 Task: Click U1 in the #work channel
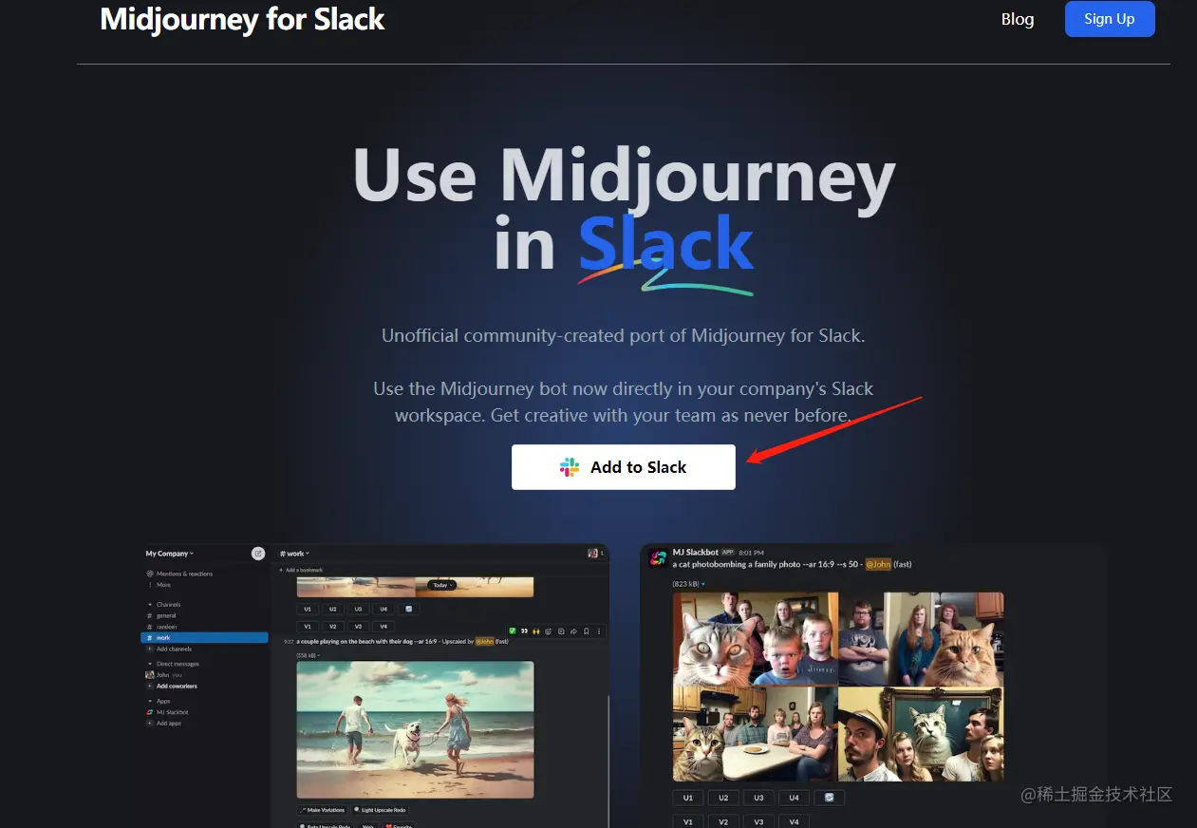[308, 609]
